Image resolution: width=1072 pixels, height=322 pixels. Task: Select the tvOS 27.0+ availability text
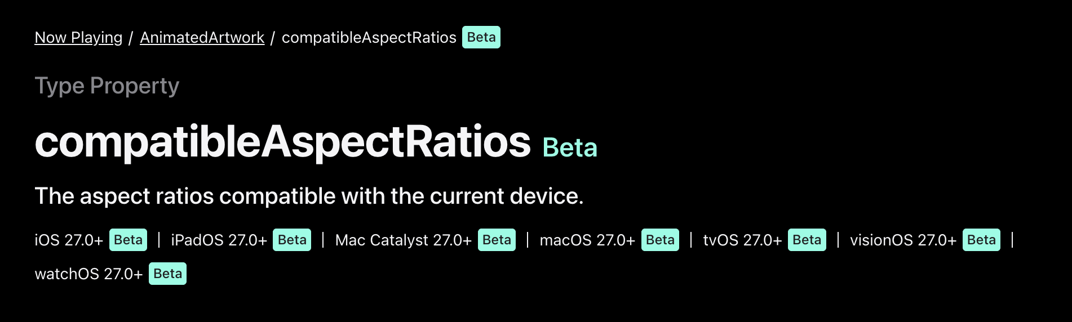[742, 240]
